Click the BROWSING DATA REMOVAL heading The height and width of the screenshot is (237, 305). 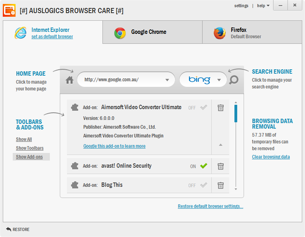click(272, 124)
